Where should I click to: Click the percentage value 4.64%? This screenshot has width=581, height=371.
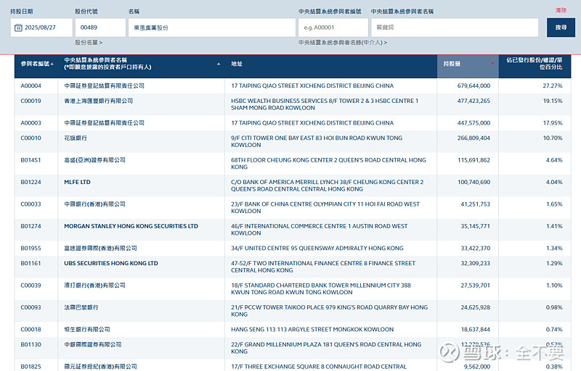tap(554, 160)
